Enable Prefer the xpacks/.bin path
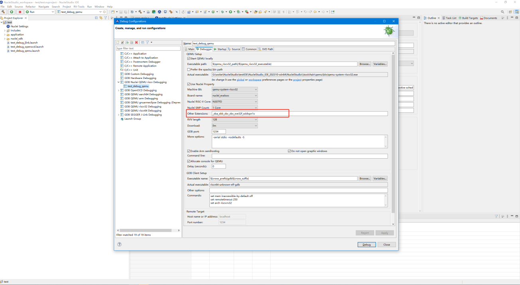Viewport: 520px width, 285px height. coord(189,69)
